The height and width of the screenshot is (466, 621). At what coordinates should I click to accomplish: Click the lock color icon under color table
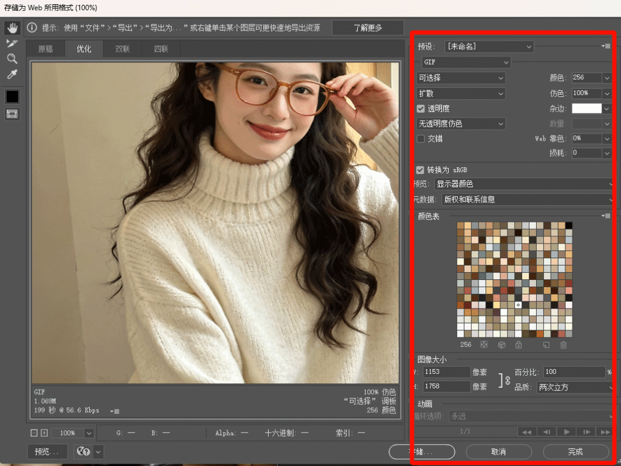point(519,345)
